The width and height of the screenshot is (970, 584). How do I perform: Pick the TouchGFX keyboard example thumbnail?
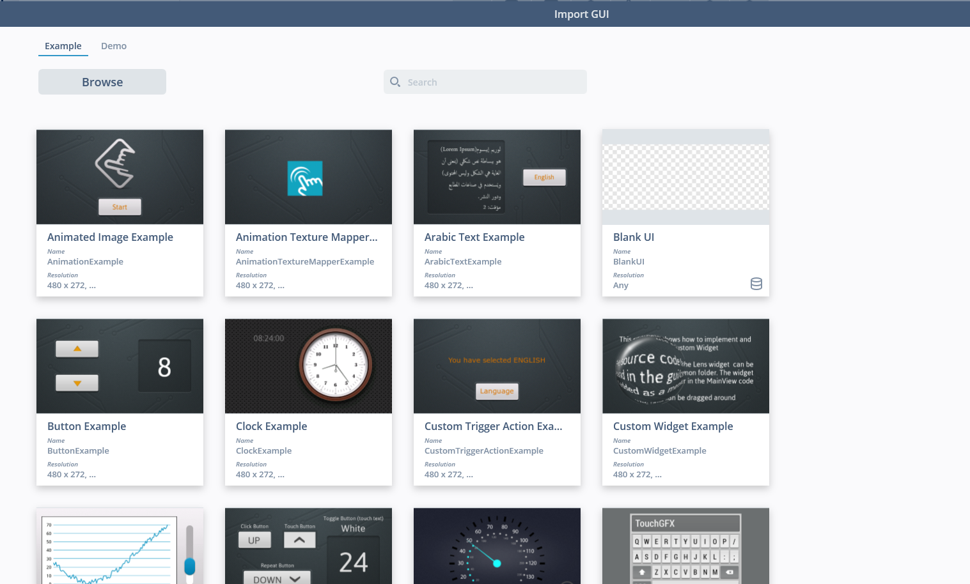tap(686, 546)
